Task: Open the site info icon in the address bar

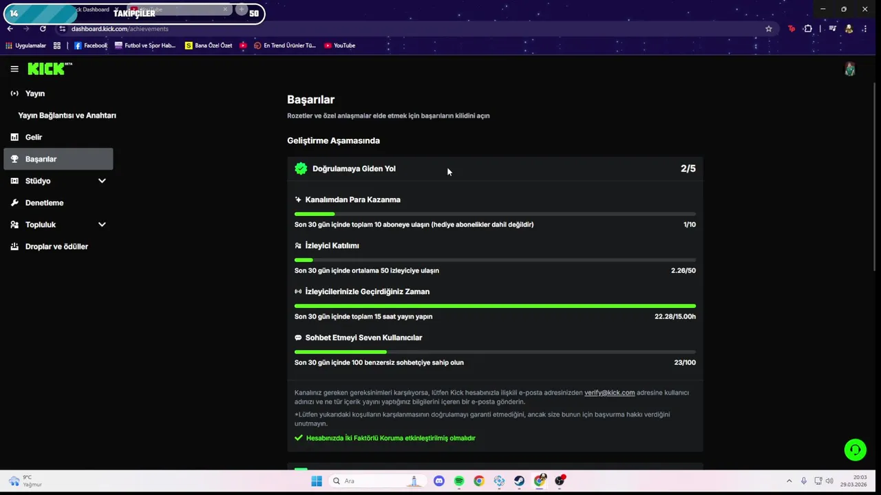Action: [62, 29]
